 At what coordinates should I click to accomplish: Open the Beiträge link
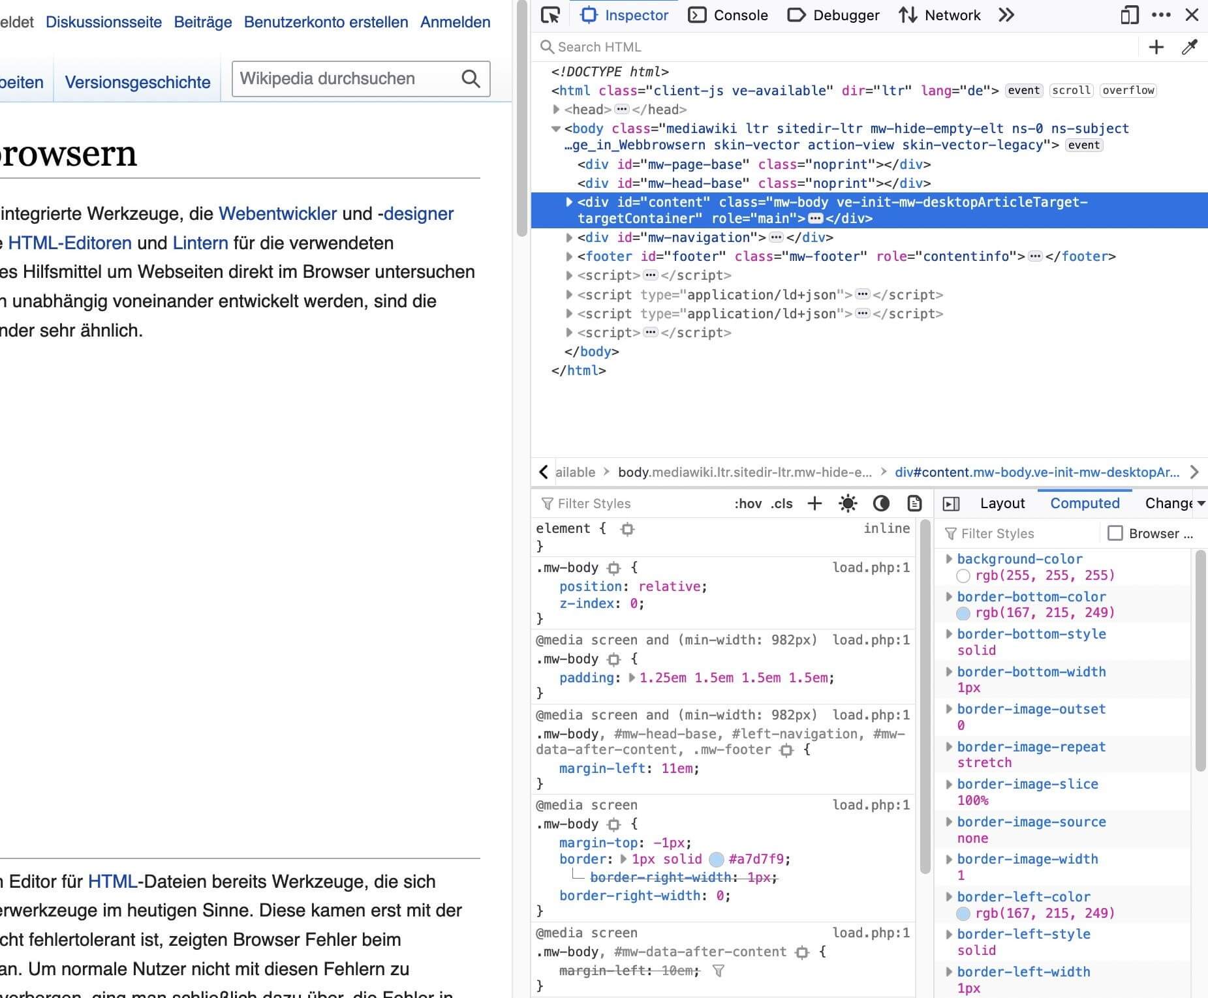click(203, 22)
